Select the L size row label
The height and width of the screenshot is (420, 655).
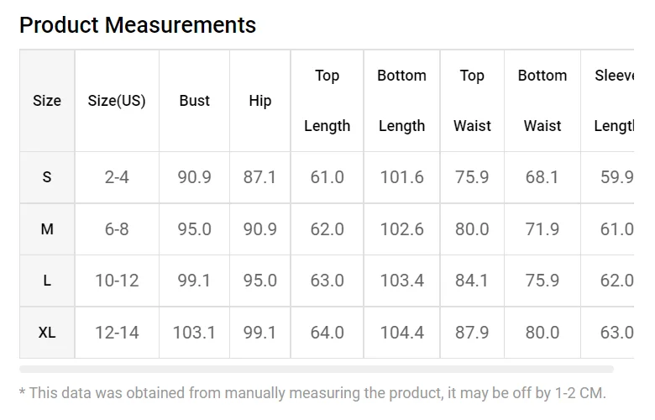tap(47, 281)
